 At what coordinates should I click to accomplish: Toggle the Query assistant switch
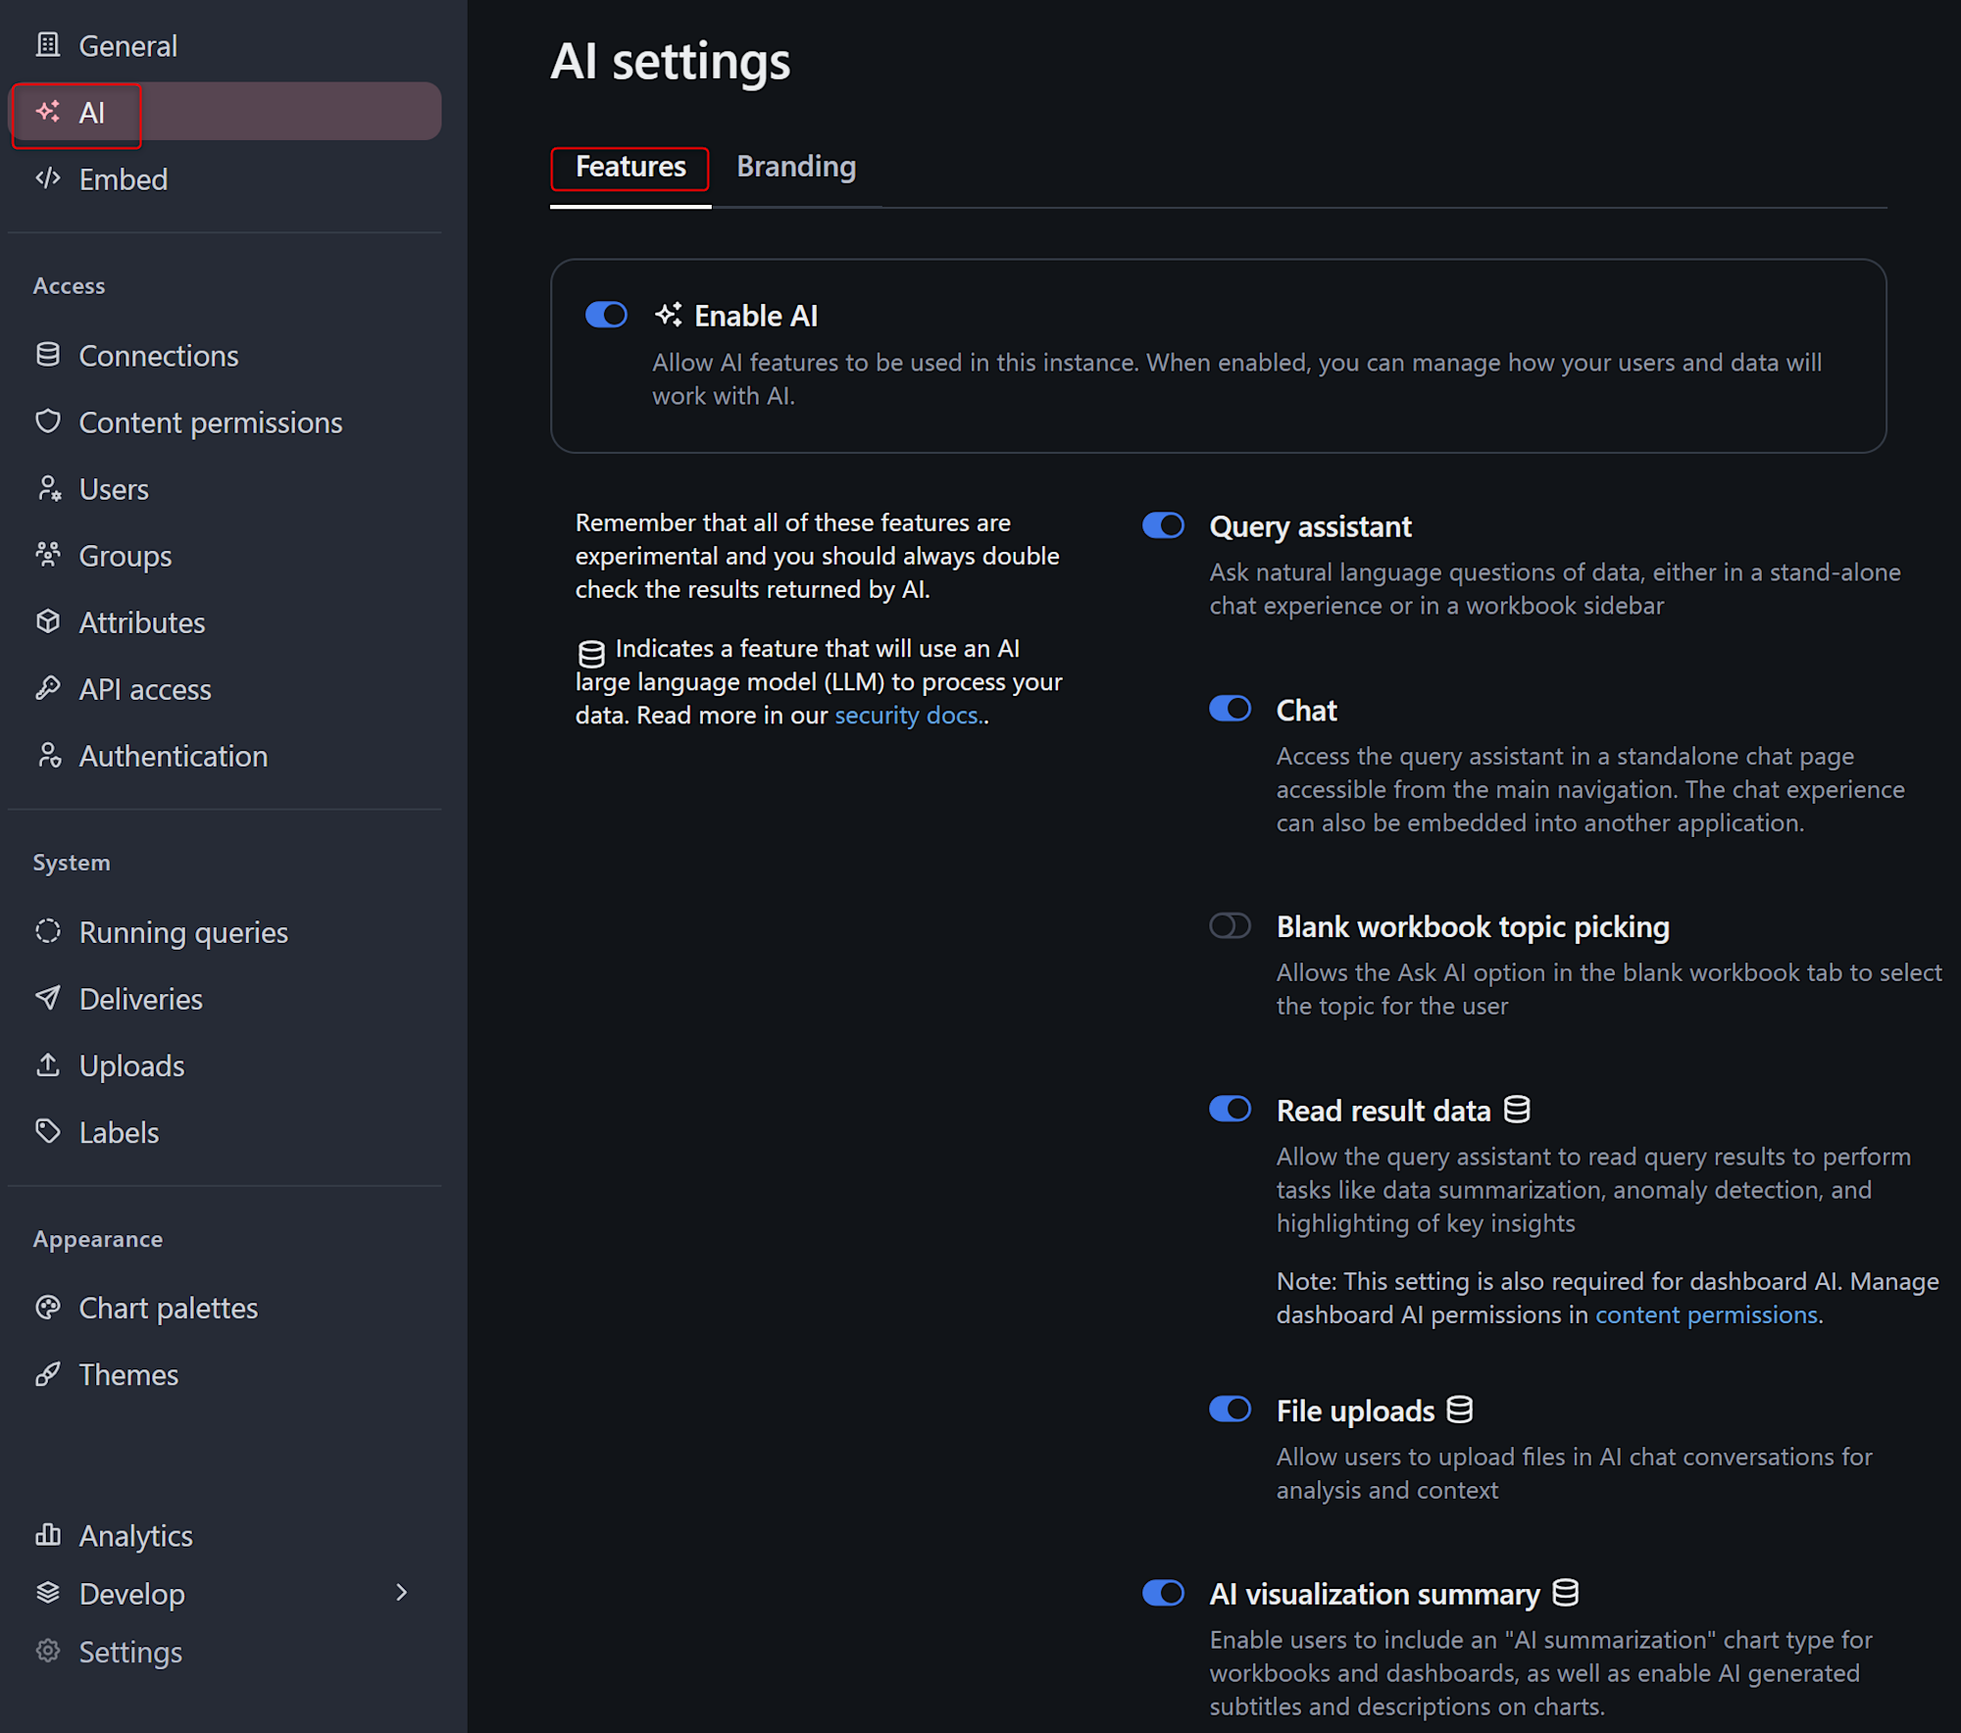click(1163, 525)
